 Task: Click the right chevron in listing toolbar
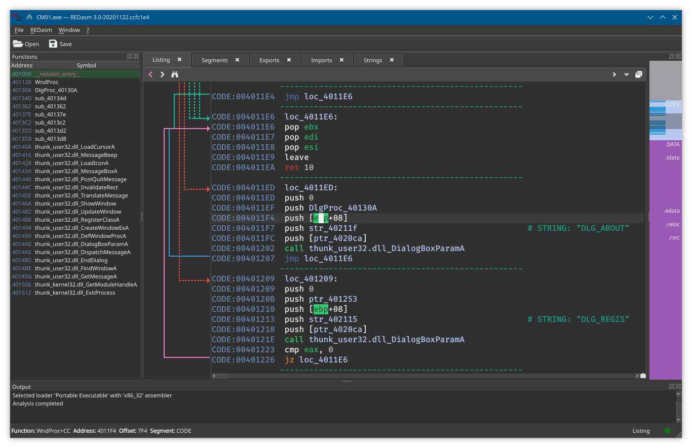click(614, 74)
